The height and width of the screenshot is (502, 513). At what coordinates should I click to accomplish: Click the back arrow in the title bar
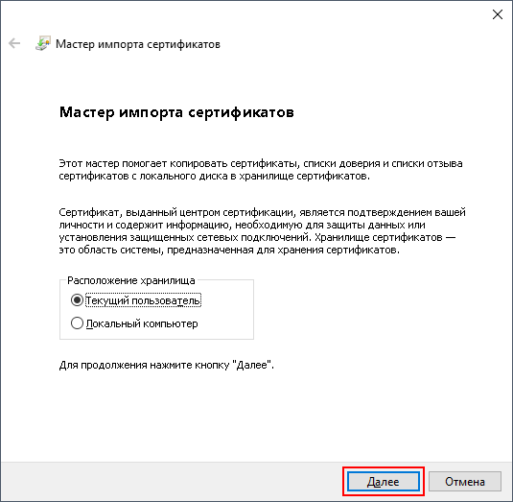14,43
